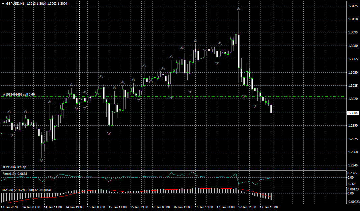Viewport: 360px width, 211px height.
Task: Click the 13 Jan 2020 time axis label
Action: tap(9, 207)
